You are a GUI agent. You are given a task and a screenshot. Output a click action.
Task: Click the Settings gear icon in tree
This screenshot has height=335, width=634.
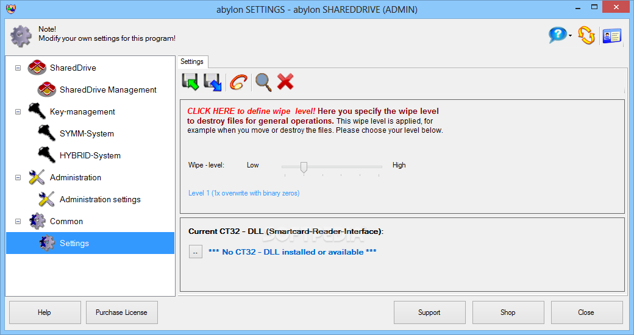tap(47, 243)
